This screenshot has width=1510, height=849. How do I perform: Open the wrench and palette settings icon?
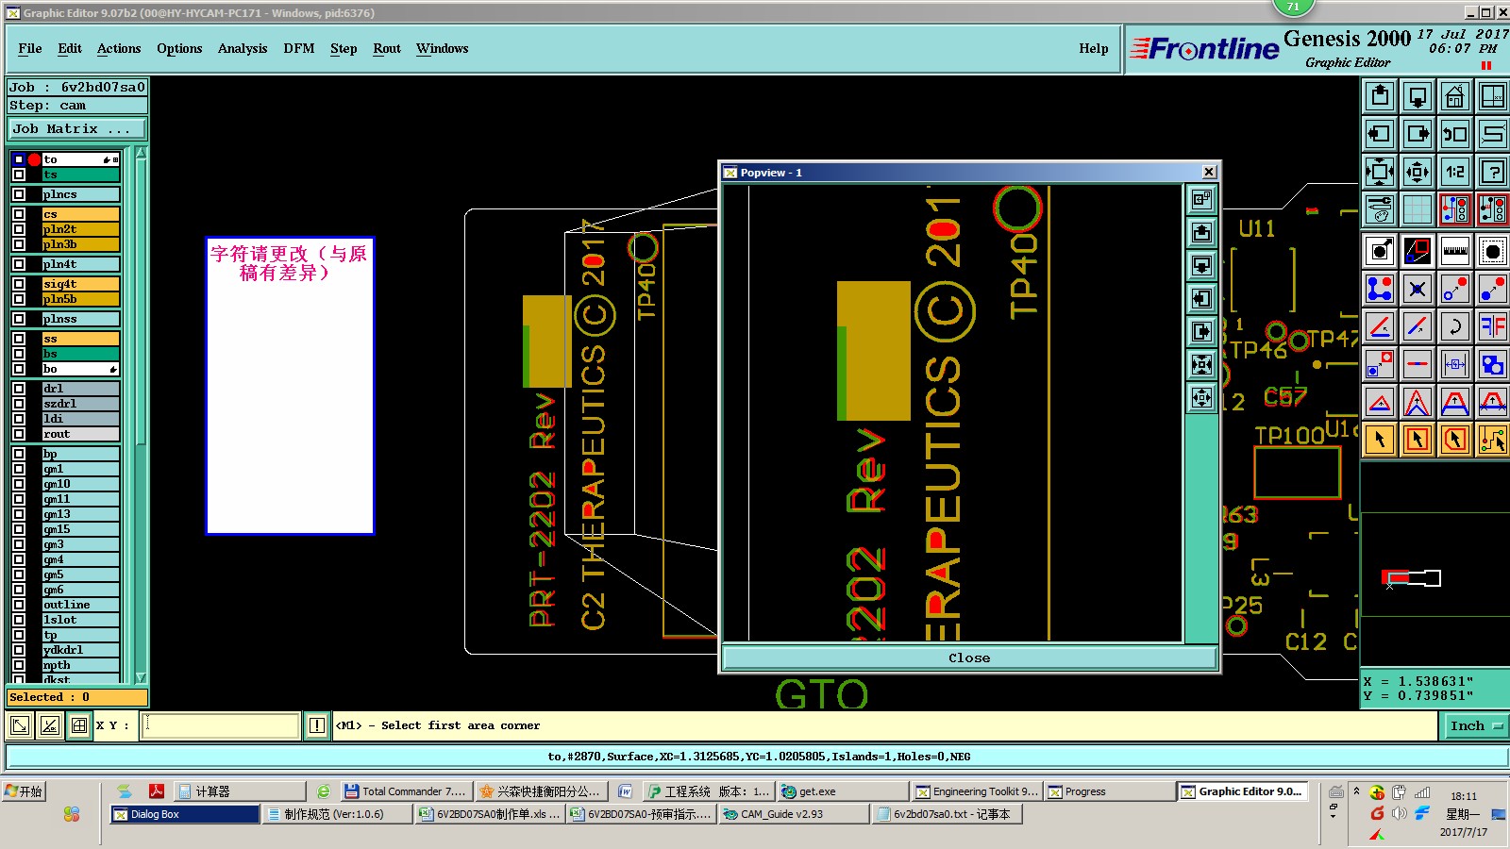1380,209
